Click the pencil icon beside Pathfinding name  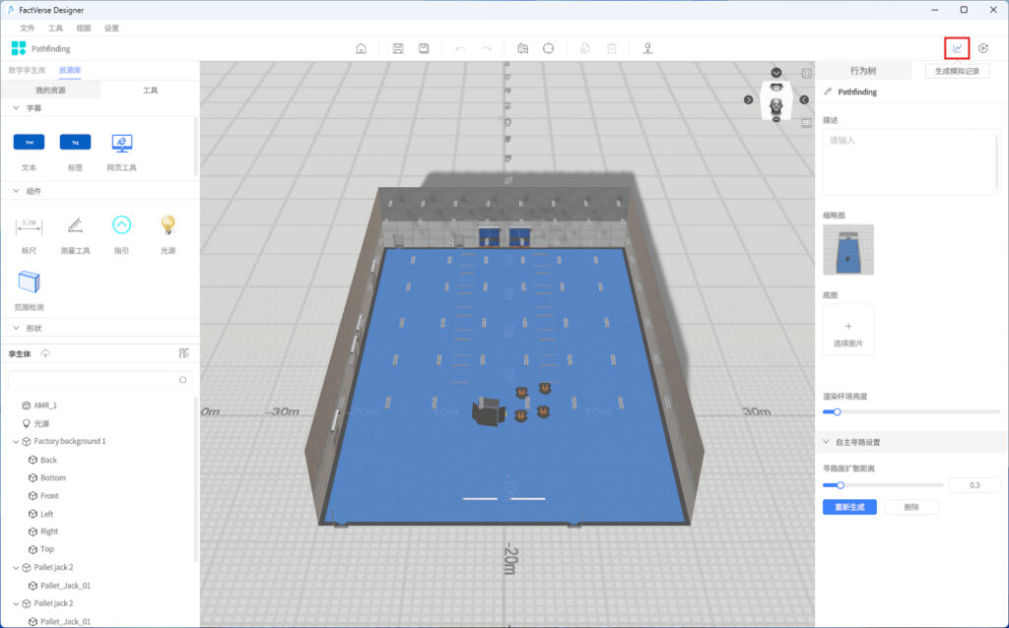tap(828, 92)
